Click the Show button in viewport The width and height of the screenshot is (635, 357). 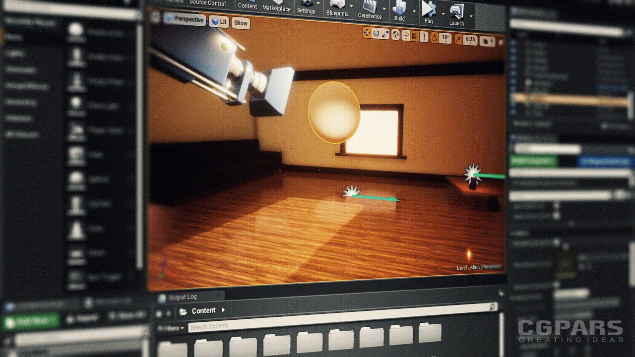(241, 23)
